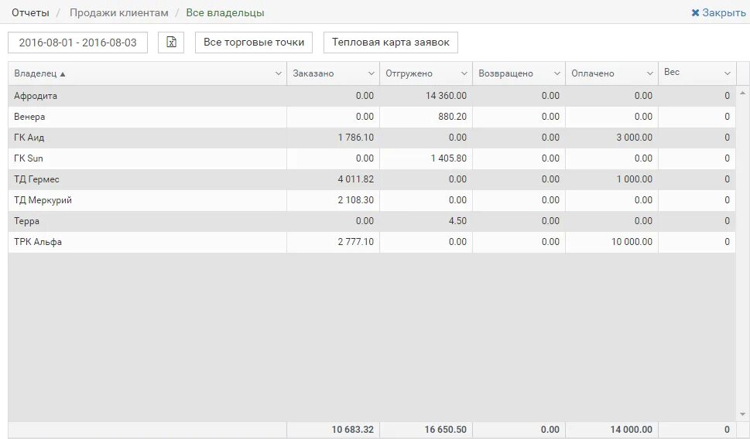Open Отгружено column dropdown arrow
This screenshot has height=439, width=750.
coord(464,73)
